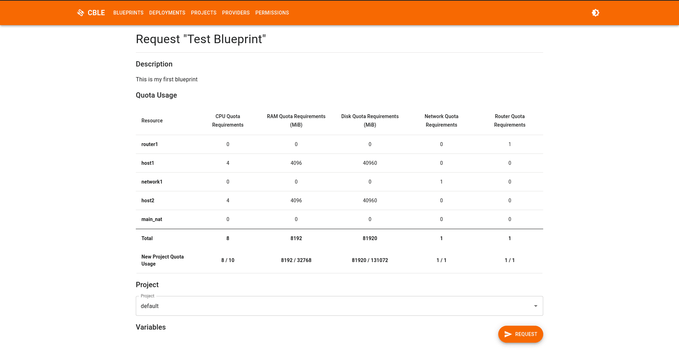Click the paper plane send icon

pyautogui.click(x=508, y=334)
